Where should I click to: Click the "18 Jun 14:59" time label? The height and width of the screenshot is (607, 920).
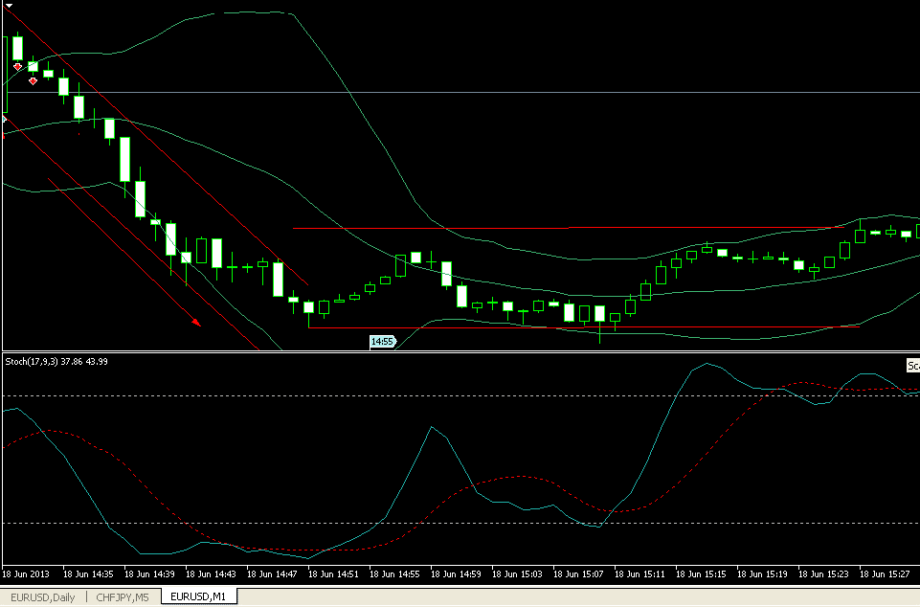point(456,573)
